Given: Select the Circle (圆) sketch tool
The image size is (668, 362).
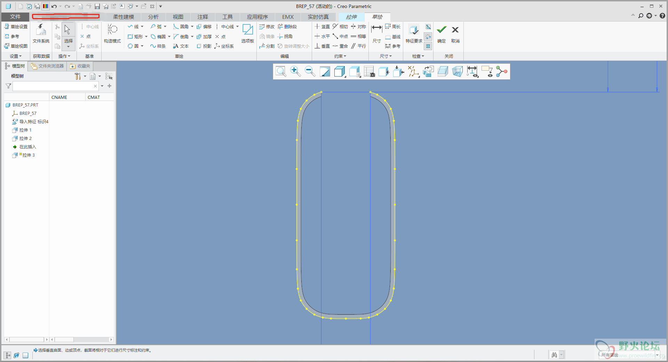Looking at the screenshot, I should [133, 46].
